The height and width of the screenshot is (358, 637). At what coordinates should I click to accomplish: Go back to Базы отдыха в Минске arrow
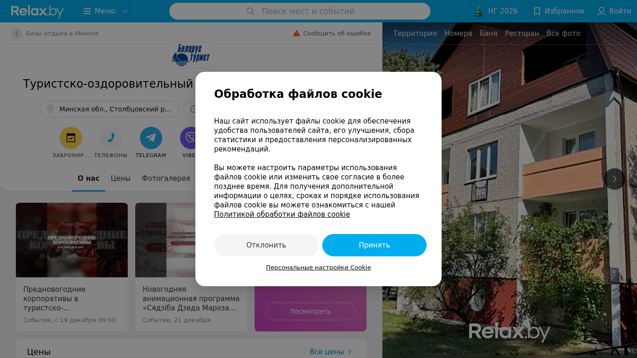(17, 34)
